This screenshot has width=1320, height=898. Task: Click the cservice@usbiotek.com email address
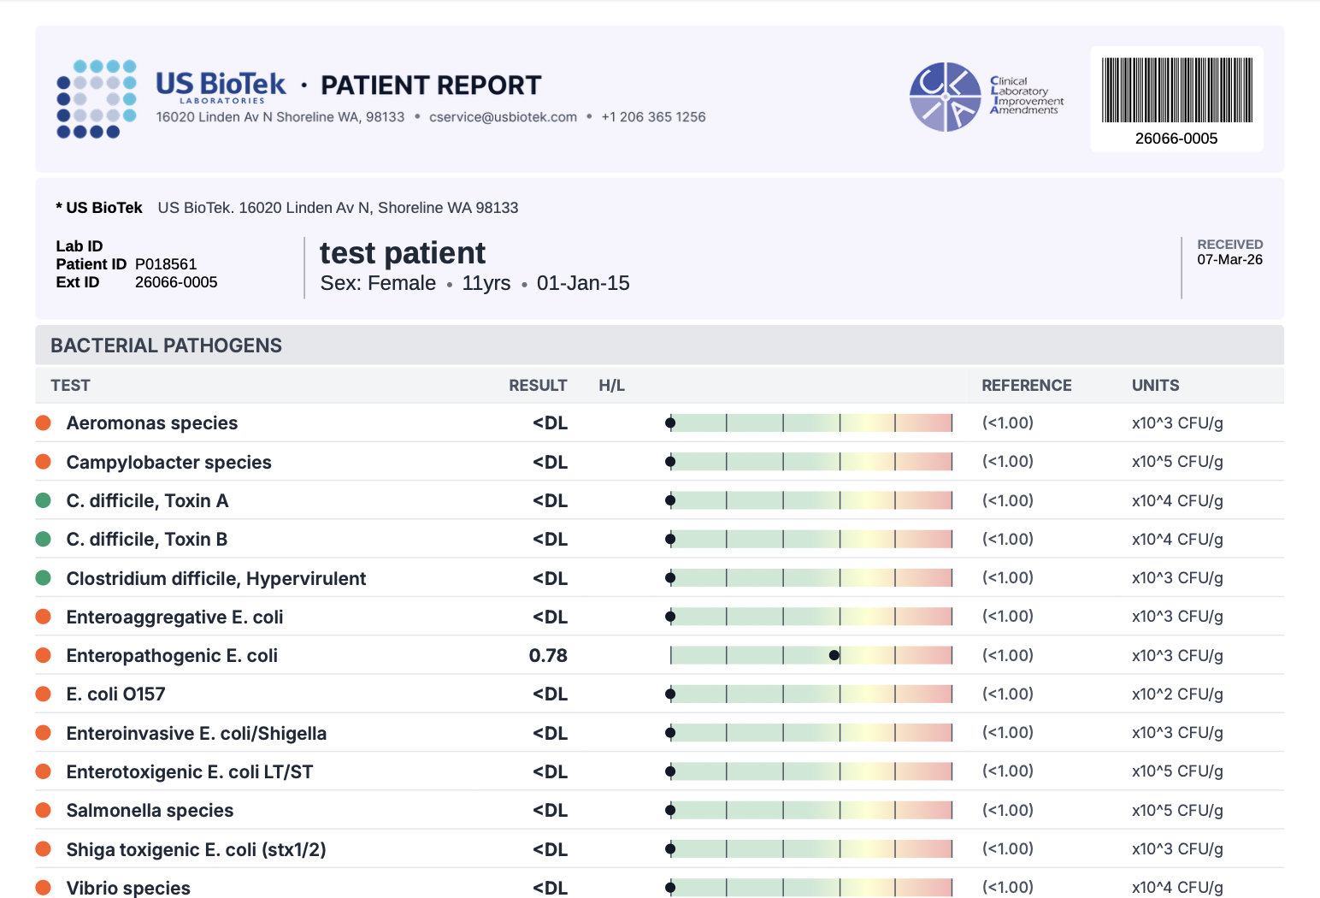coord(503,117)
